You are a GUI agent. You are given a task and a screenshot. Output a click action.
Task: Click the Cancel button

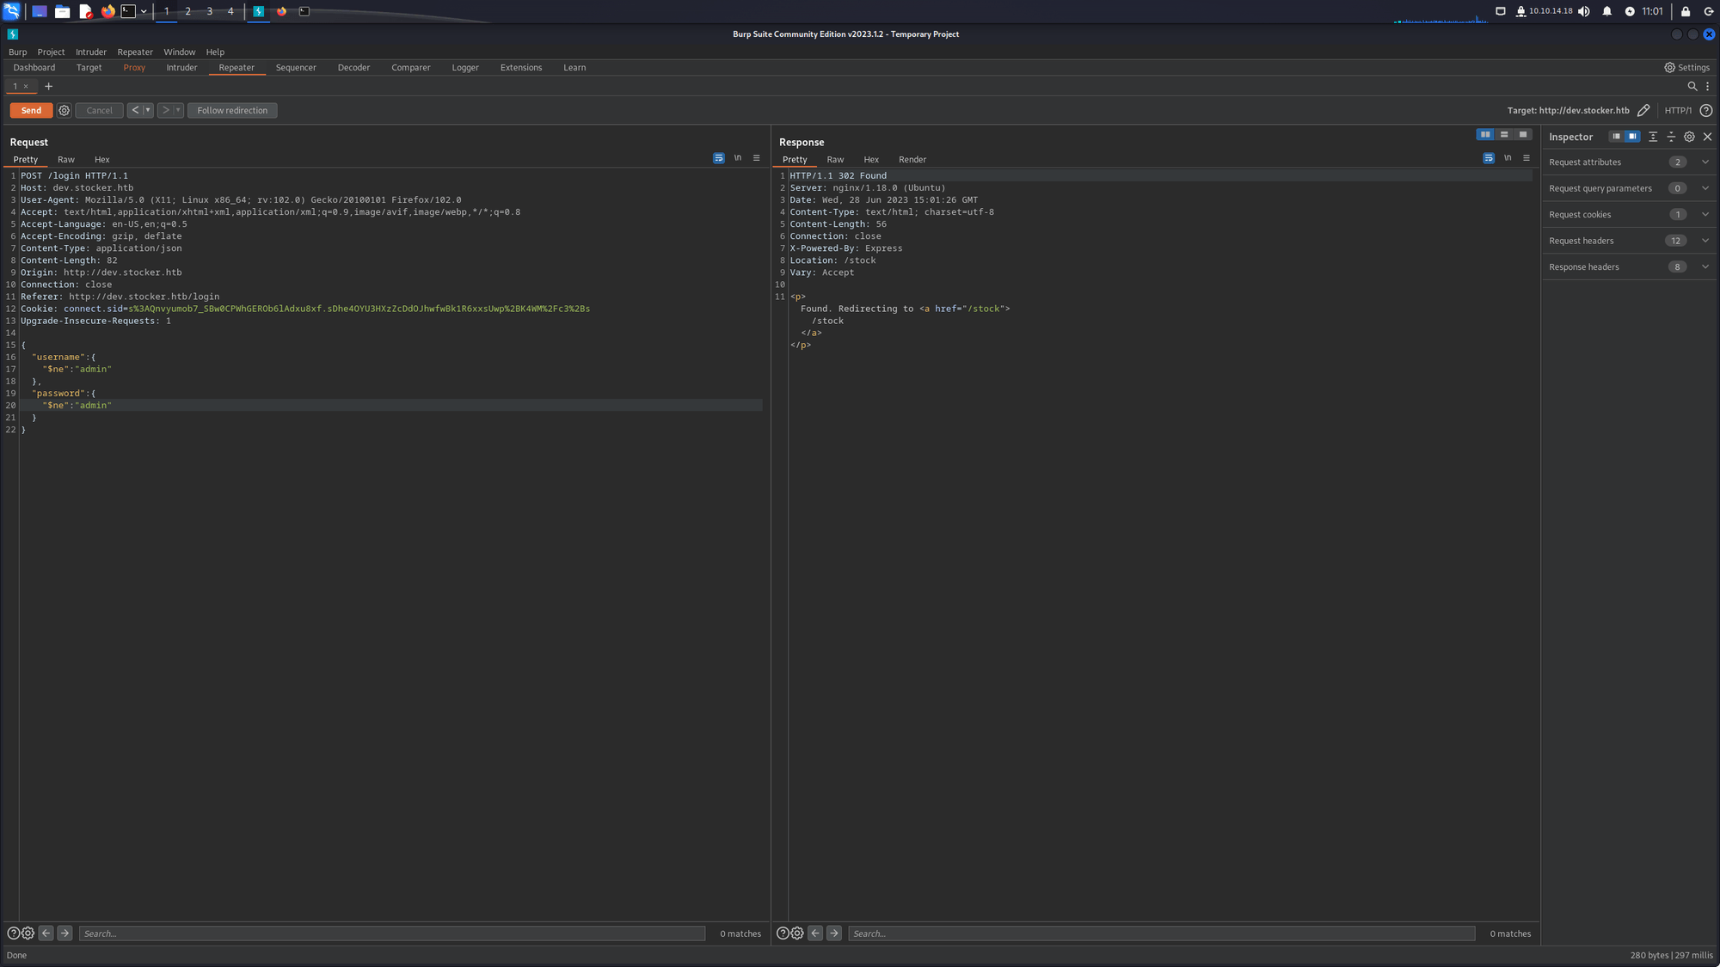99,110
